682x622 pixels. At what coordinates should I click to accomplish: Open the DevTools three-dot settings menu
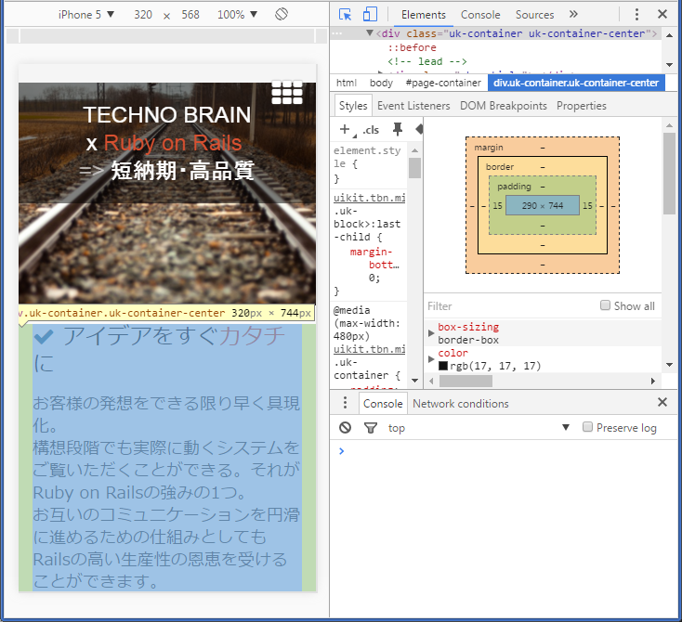click(x=636, y=14)
